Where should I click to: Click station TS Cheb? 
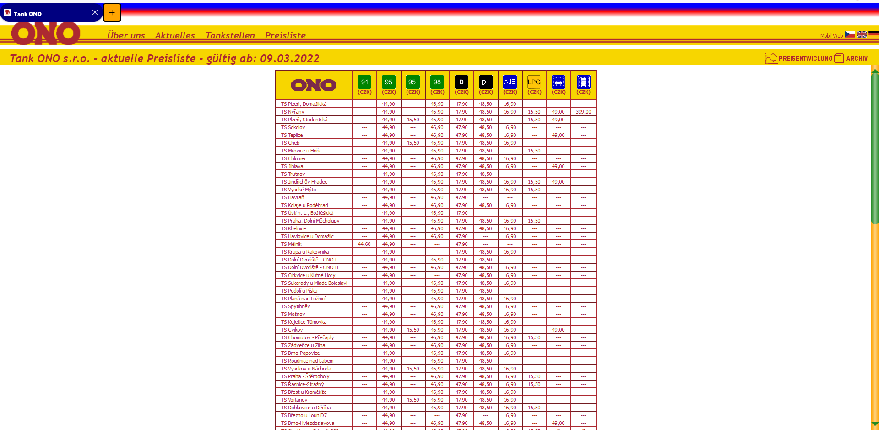point(290,143)
